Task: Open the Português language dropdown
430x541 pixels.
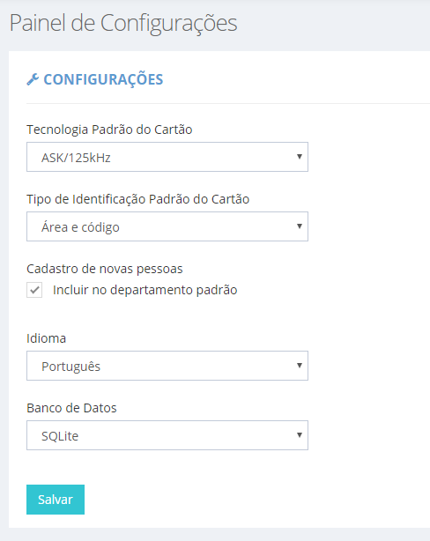Action: pos(167,366)
